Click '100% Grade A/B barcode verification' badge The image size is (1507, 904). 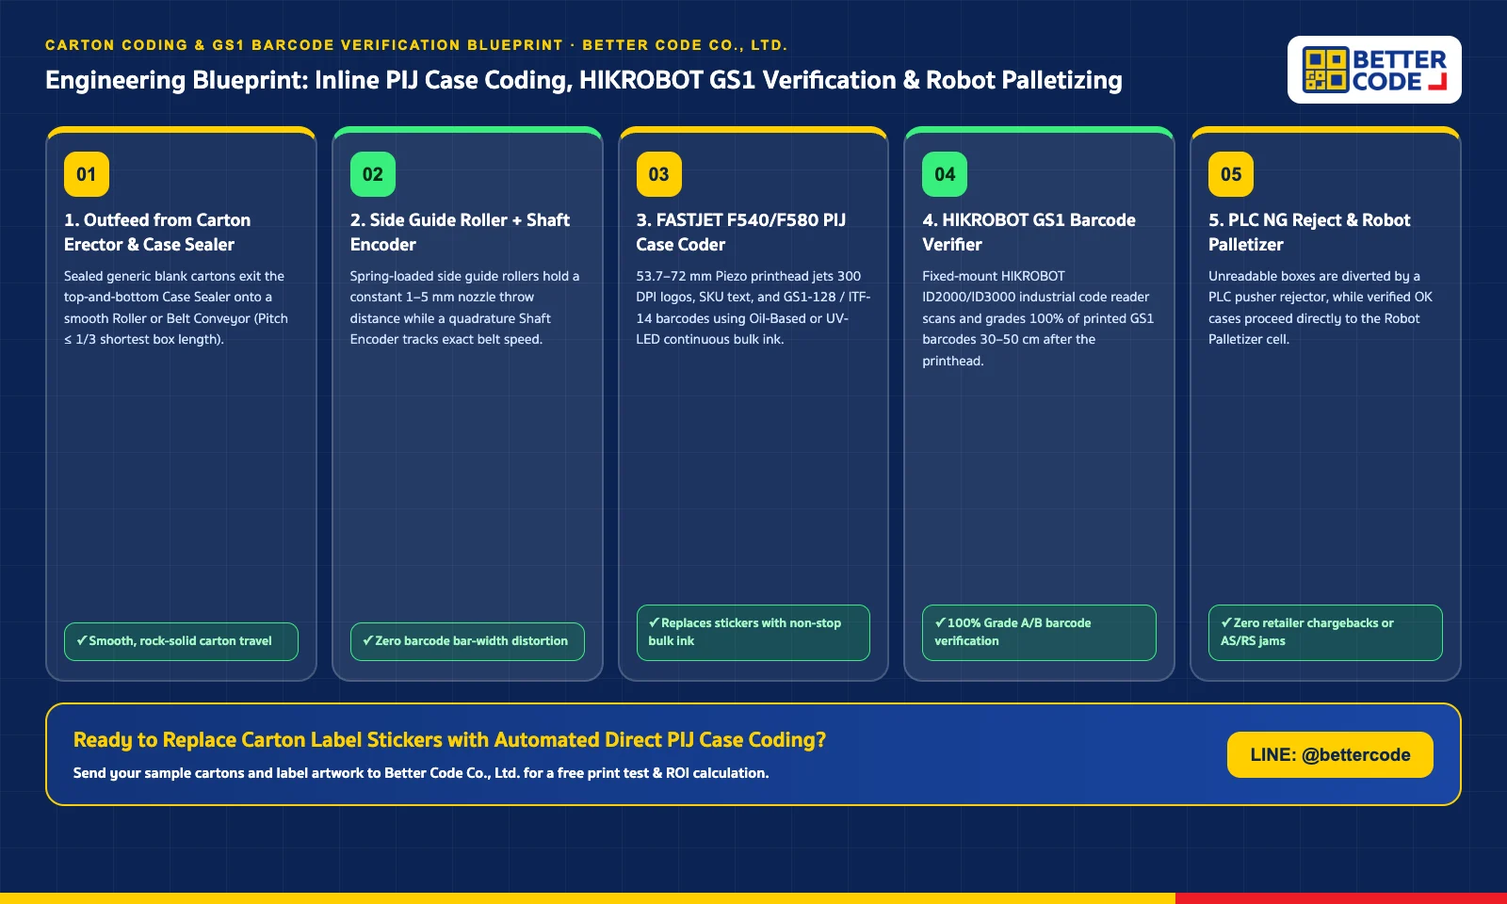[1039, 632]
